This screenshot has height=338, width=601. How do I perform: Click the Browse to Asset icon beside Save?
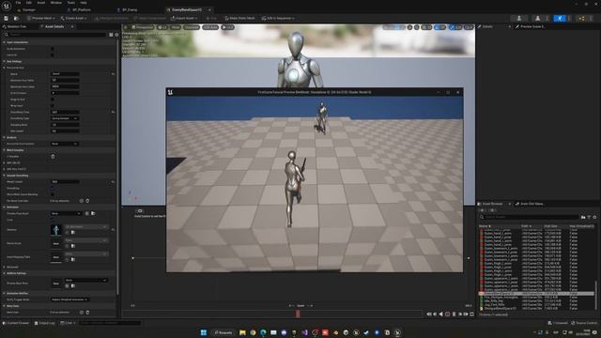tap(16, 18)
